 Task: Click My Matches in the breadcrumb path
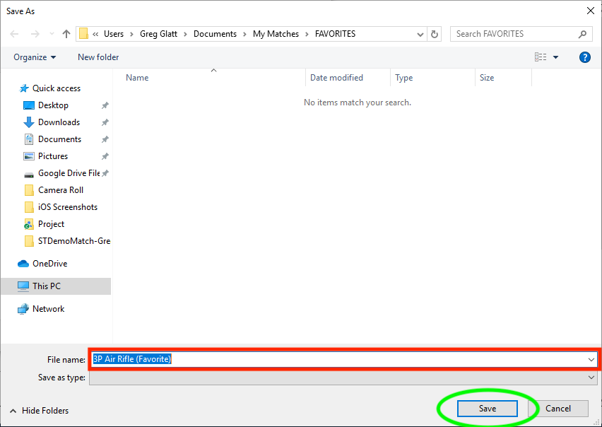point(277,34)
